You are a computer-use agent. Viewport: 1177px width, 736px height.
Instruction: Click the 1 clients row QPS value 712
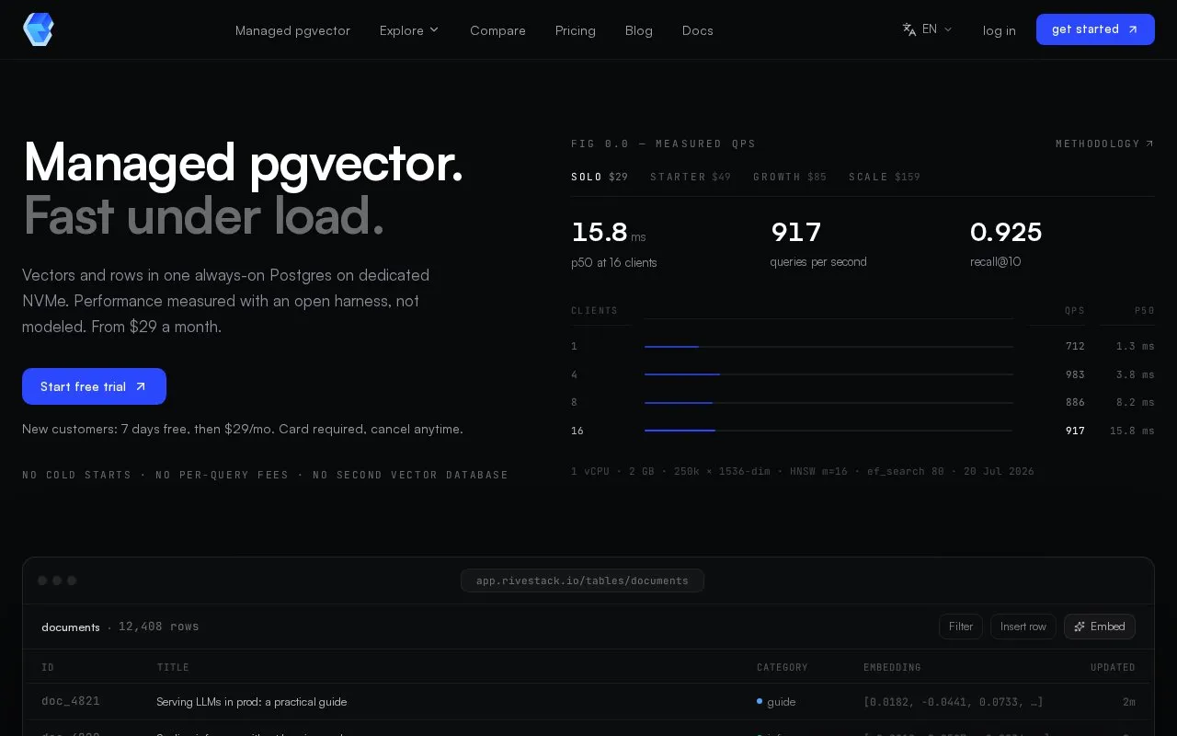[x=1075, y=346]
